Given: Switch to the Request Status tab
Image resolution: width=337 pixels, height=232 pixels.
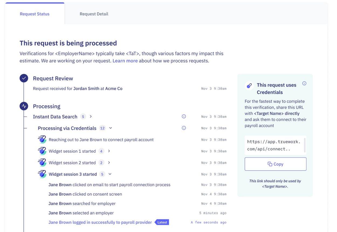Looking at the screenshot, I should click(35, 14).
